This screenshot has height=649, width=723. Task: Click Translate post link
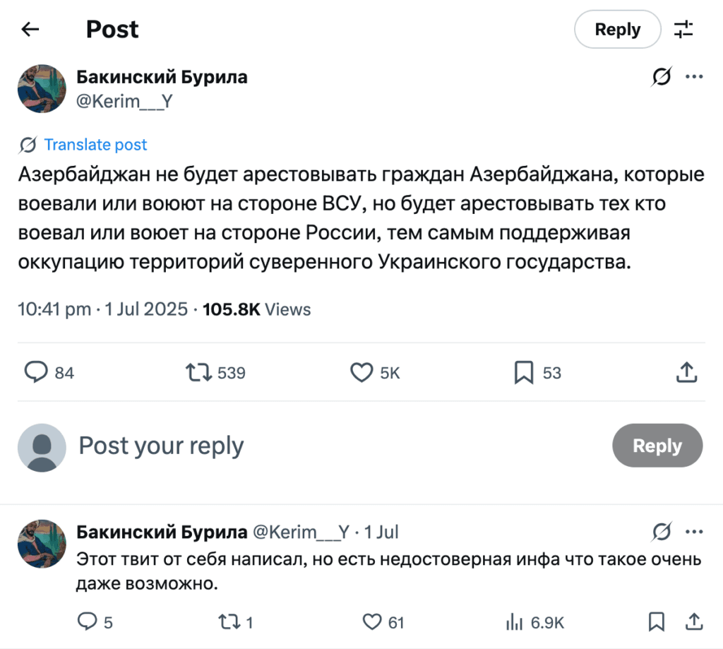point(95,145)
